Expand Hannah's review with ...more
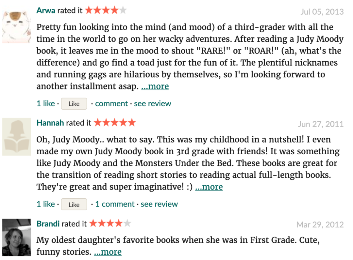Viewport: 353px width, 260px height. tap(209, 187)
